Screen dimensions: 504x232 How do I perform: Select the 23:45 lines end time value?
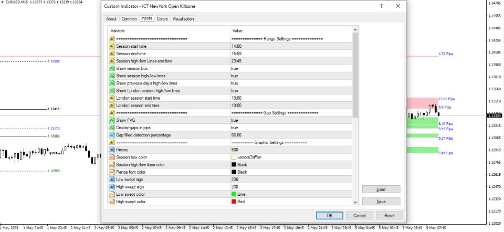coord(236,61)
